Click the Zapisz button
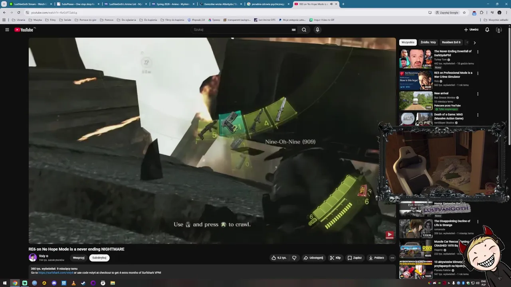The width and height of the screenshot is (511, 287). point(355,258)
